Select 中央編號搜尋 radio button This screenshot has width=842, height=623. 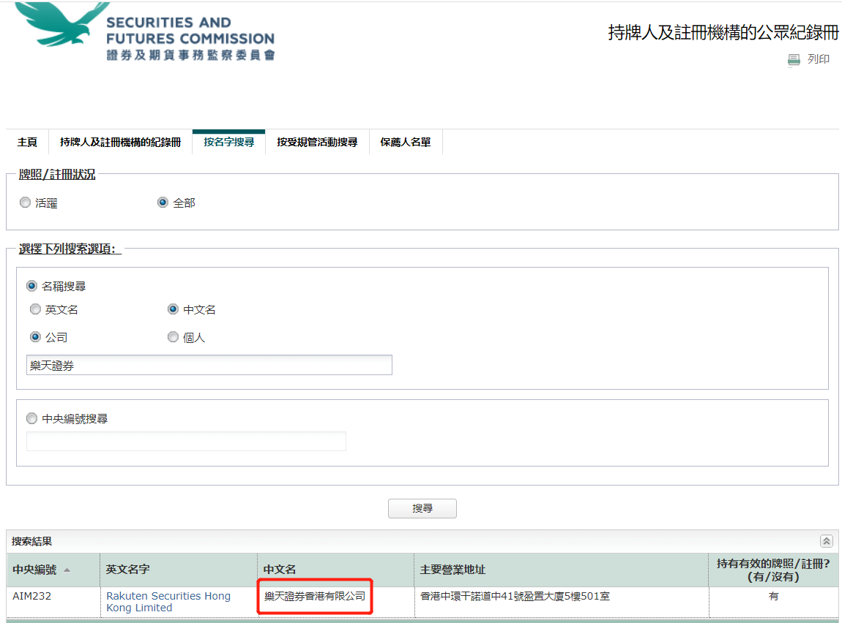pos(31,418)
